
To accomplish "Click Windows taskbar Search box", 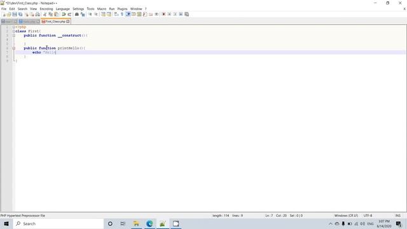I will click(x=58, y=224).
